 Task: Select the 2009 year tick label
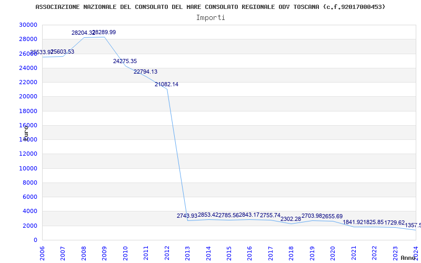point(105,251)
